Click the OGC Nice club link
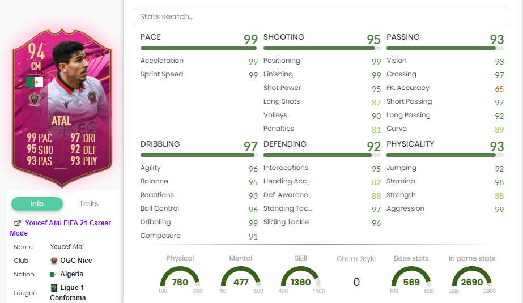This screenshot has width=523, height=303. [76, 261]
